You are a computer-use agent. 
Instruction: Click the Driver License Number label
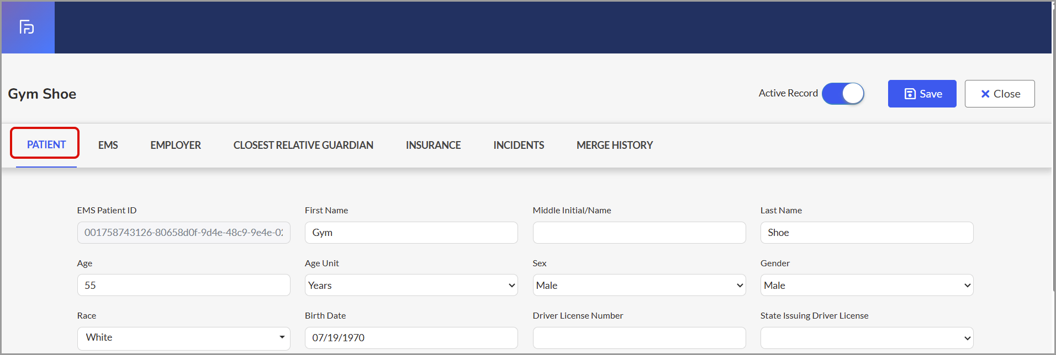578,315
